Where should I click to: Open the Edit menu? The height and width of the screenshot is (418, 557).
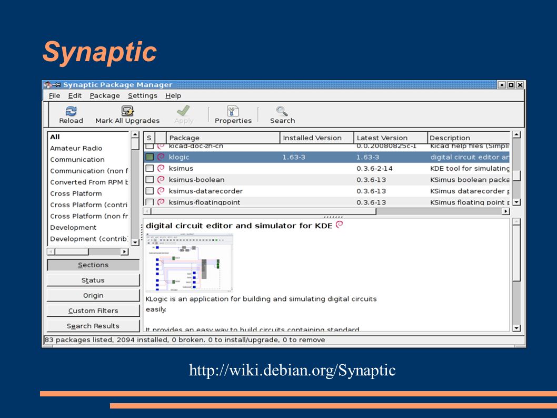pyautogui.click(x=75, y=96)
